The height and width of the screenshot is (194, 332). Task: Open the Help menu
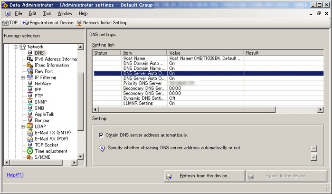coord(83,14)
